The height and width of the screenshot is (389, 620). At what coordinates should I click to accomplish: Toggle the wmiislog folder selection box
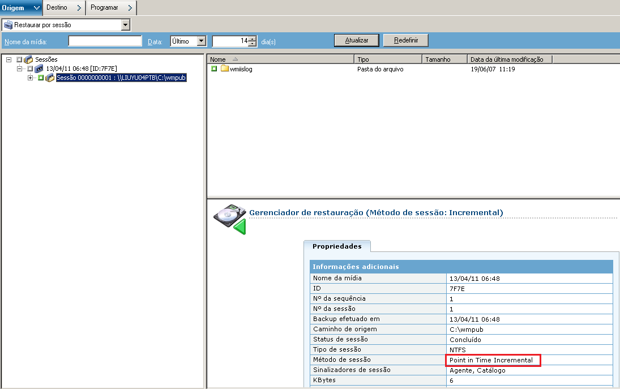tap(214, 69)
